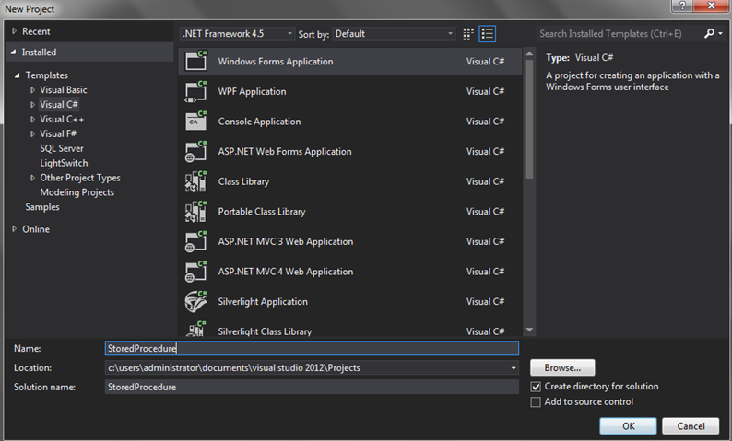Select the "Console Application" template name
This screenshot has width=732, height=441.
tap(260, 122)
